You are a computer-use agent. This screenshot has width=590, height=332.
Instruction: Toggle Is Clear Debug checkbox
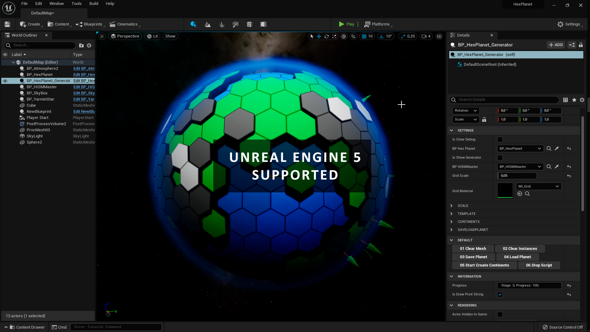point(500,140)
